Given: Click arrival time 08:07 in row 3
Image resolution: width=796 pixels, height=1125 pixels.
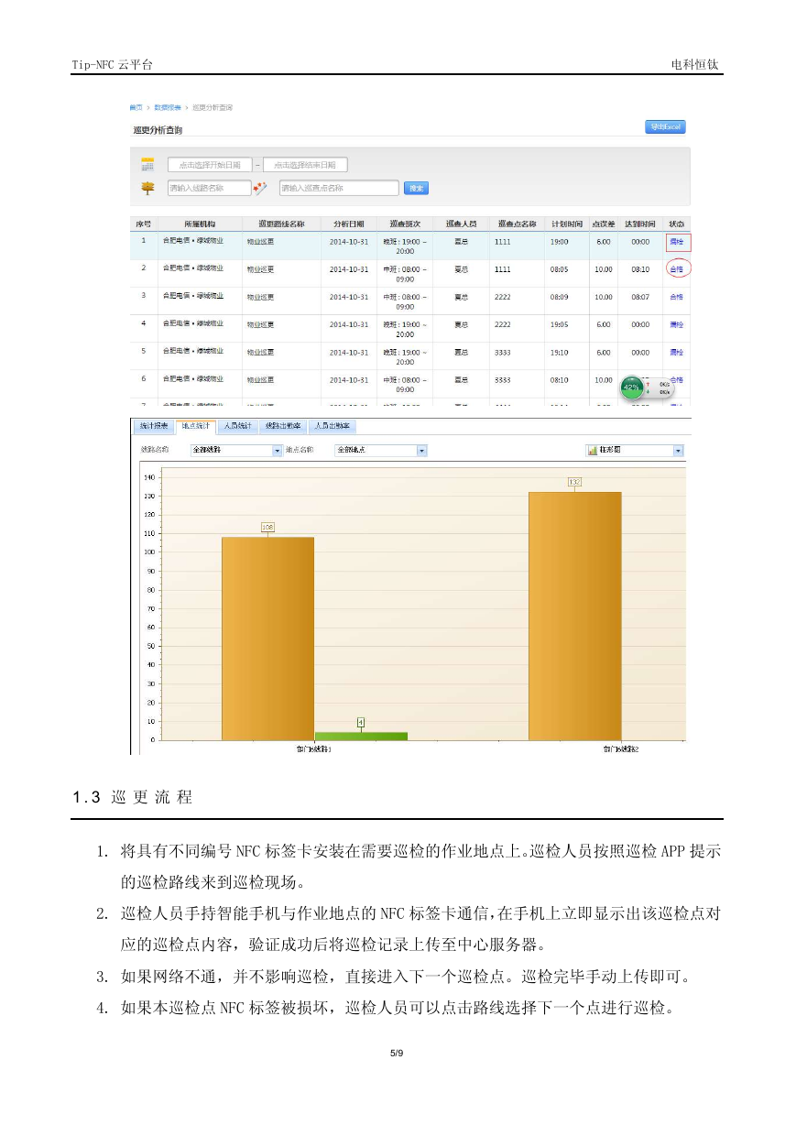Looking at the screenshot, I should point(640,297).
